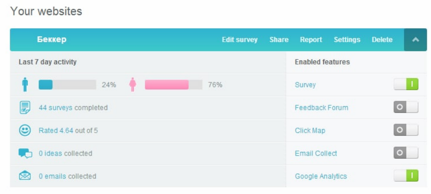Click the pink female figure icon

[133, 85]
